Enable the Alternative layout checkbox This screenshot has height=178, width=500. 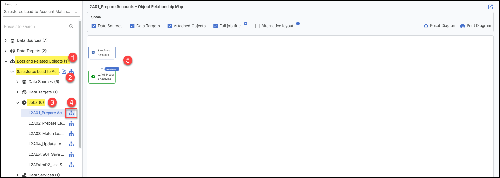coord(257,26)
